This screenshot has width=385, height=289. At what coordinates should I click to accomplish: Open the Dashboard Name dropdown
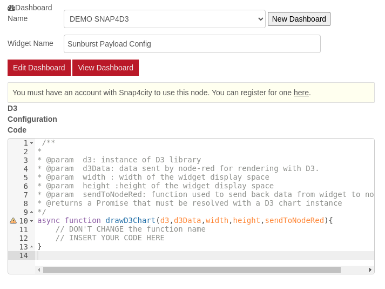[164, 19]
